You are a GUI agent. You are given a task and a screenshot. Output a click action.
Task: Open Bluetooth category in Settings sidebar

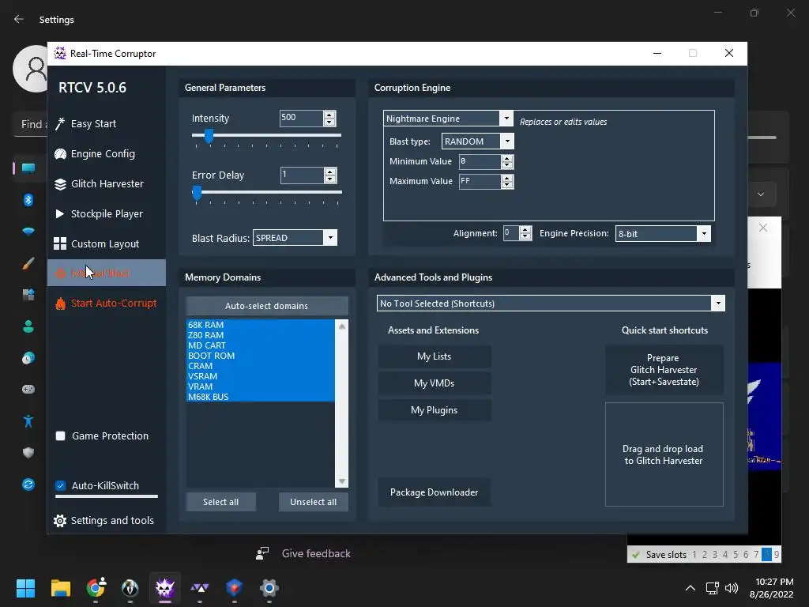28,200
